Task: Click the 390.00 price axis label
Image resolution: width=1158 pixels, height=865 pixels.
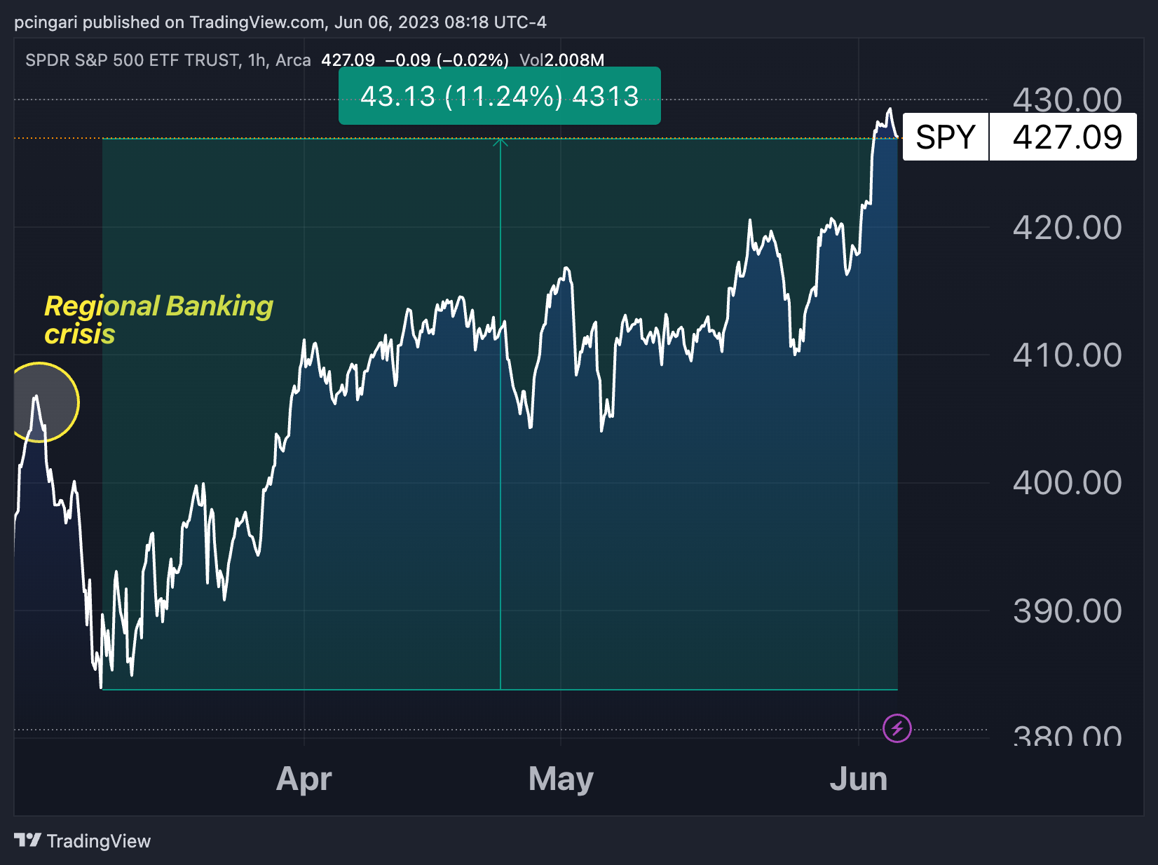Action: [x=1067, y=611]
